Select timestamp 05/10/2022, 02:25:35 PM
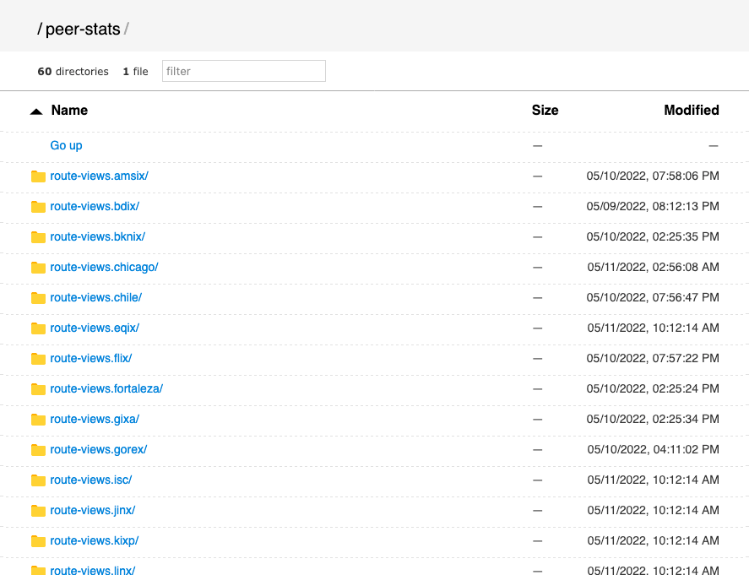749x575 pixels. (653, 236)
